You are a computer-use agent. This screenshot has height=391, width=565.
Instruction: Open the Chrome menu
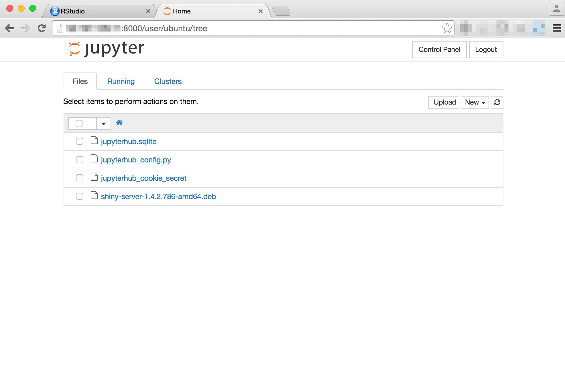[x=556, y=28]
